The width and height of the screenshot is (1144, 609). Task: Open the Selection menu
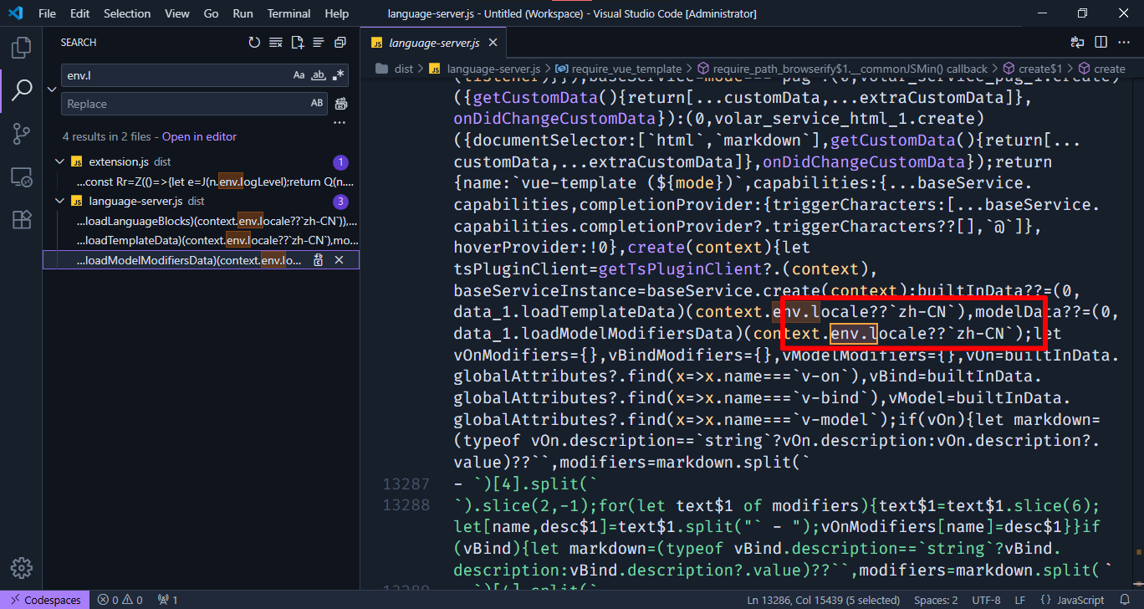pos(127,13)
